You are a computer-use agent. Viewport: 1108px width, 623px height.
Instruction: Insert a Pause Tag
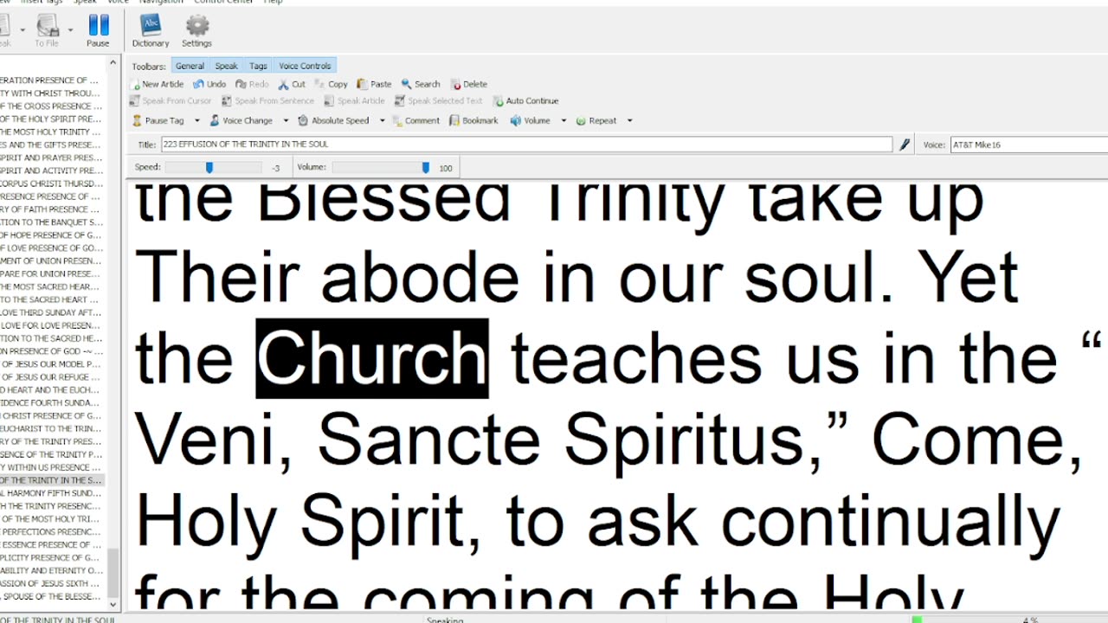tap(158, 120)
